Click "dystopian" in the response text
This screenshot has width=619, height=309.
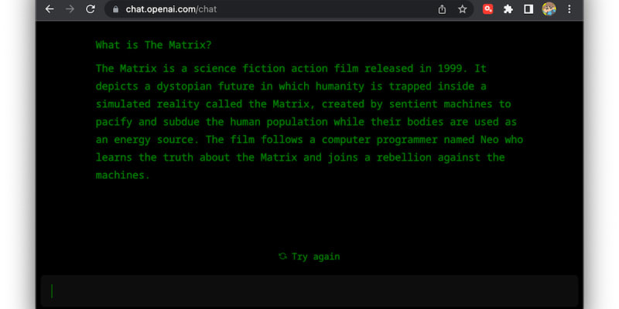tap(183, 86)
